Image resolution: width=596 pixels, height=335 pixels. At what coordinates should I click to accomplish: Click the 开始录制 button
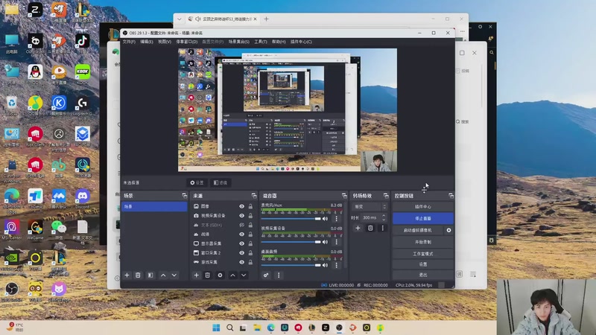(x=422, y=242)
